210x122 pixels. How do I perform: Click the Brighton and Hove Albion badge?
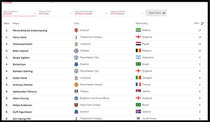pos(76,98)
